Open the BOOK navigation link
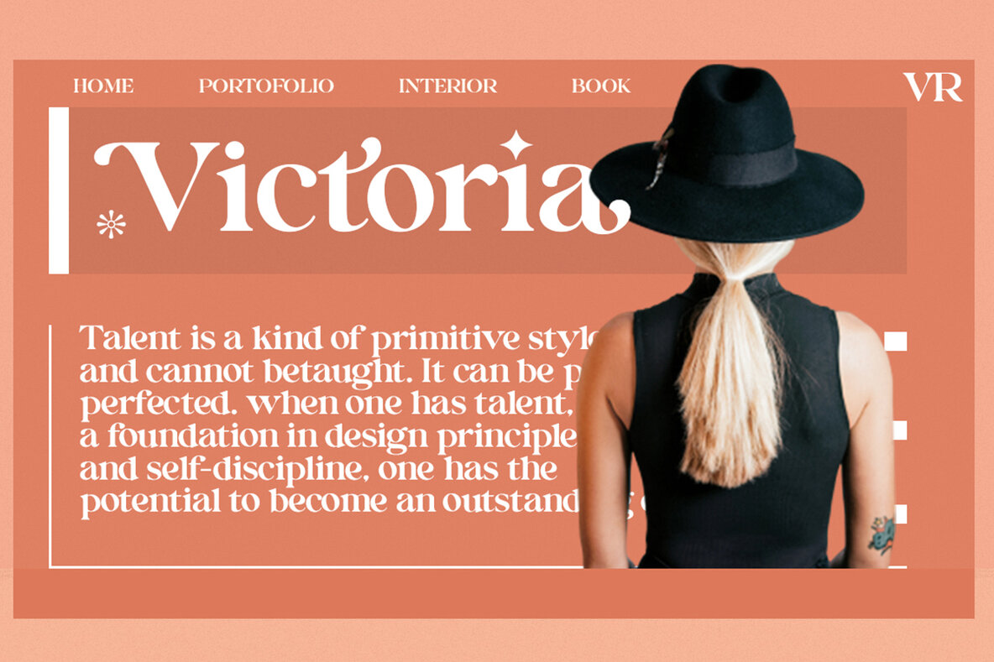The image size is (994, 662). [601, 86]
